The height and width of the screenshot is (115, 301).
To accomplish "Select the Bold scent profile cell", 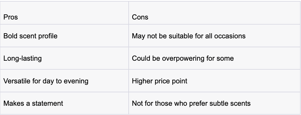I will pyautogui.click(x=64, y=36).
